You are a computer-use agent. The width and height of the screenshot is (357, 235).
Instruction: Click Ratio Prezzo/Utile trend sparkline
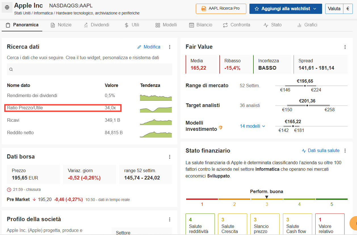[x=156, y=109]
